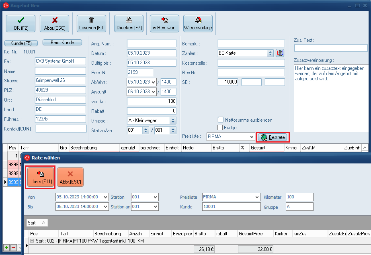Open Wiedervorlage follow-up tool

[198, 24]
